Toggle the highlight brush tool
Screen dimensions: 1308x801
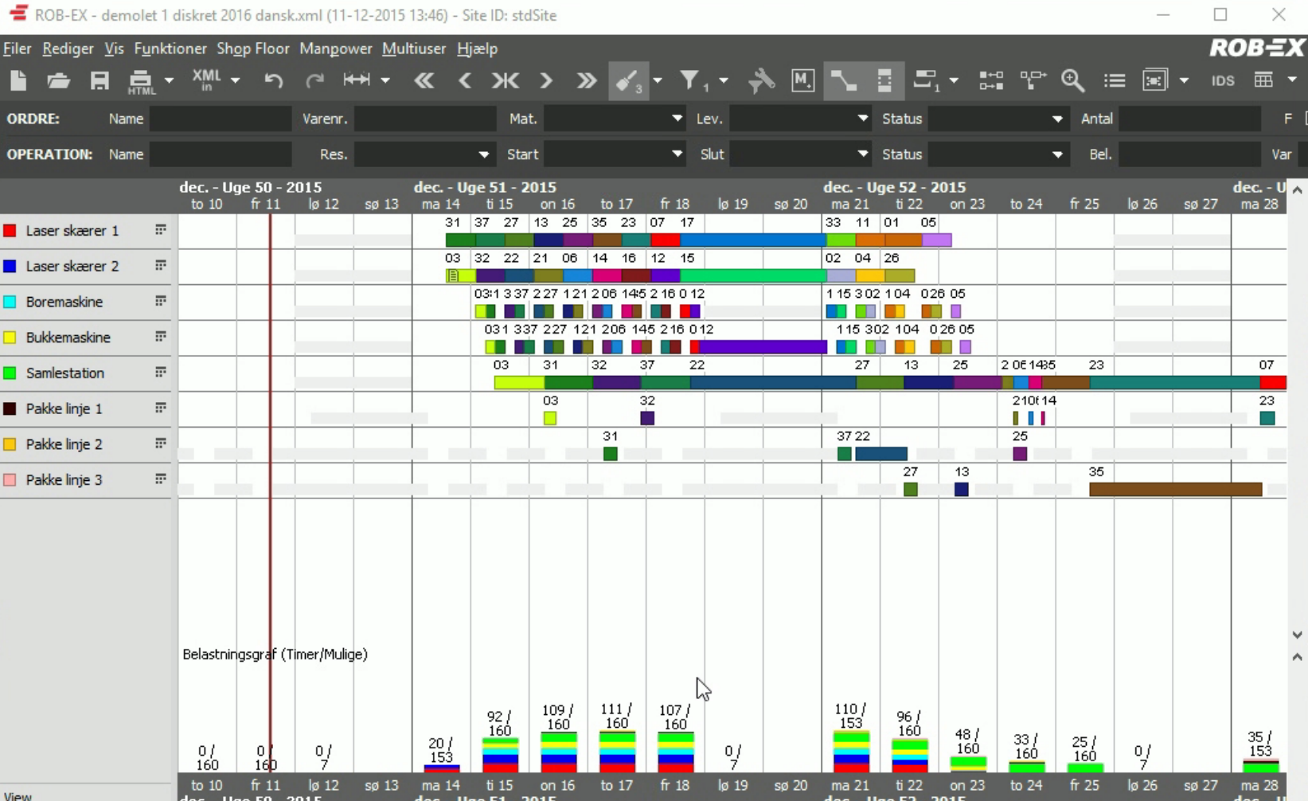click(x=628, y=80)
